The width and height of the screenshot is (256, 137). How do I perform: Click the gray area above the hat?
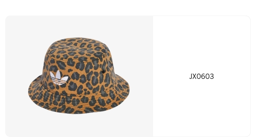click(79, 26)
